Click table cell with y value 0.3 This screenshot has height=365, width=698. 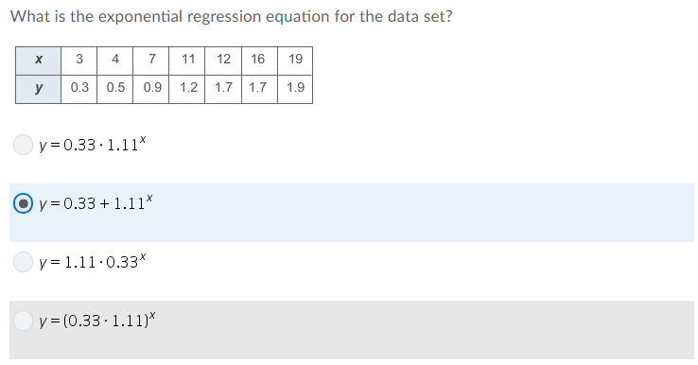(79, 89)
